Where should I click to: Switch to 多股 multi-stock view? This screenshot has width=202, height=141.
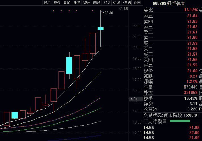pyautogui.click(x=76, y=3)
